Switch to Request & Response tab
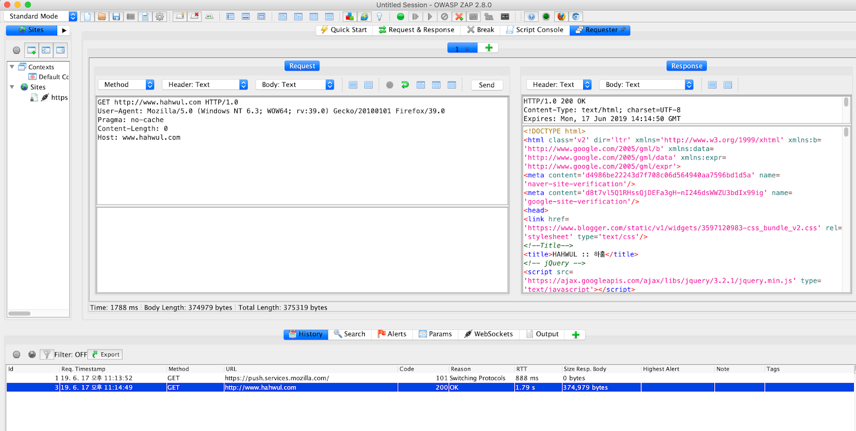The height and width of the screenshot is (431, 856). point(416,30)
